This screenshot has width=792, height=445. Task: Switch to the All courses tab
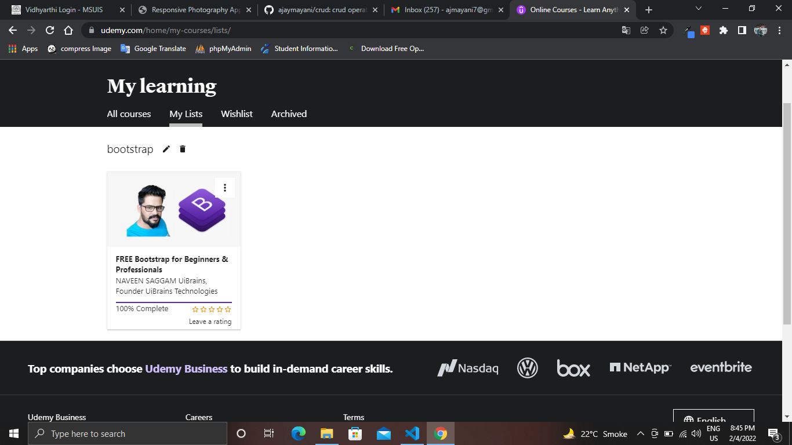tap(129, 114)
